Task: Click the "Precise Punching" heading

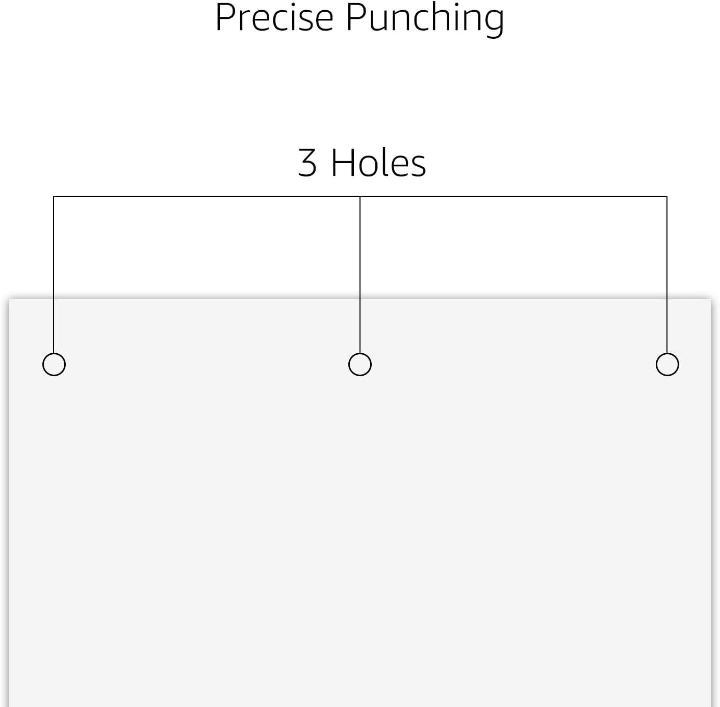Action: (x=359, y=18)
